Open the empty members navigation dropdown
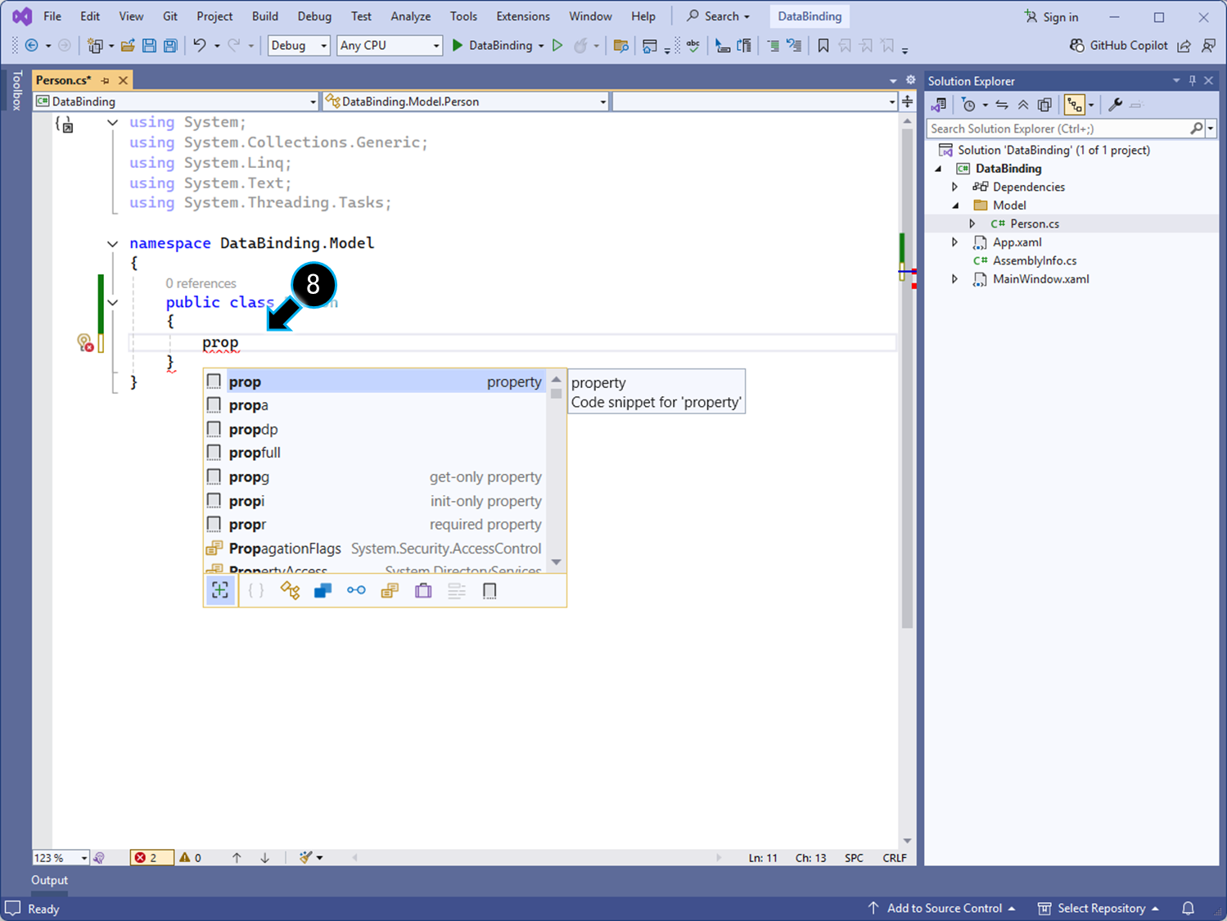The height and width of the screenshot is (921, 1227). (x=754, y=102)
